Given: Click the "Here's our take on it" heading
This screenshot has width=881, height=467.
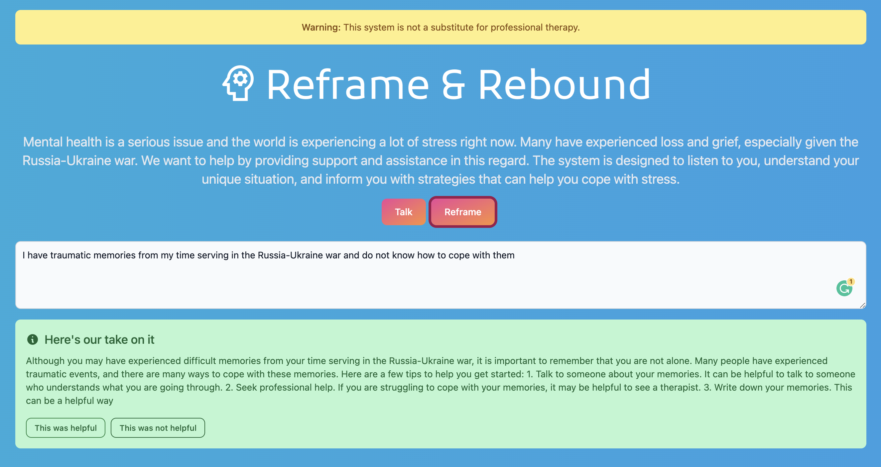Looking at the screenshot, I should coord(99,339).
